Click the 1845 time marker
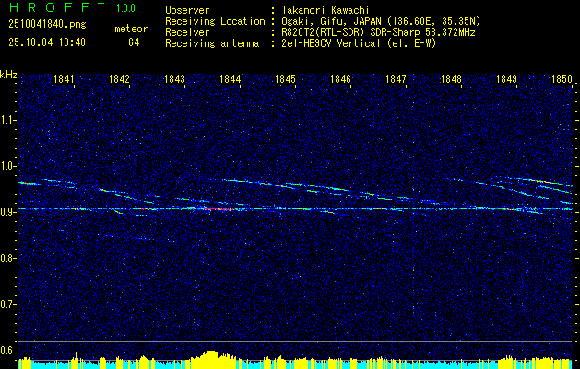 [286, 79]
